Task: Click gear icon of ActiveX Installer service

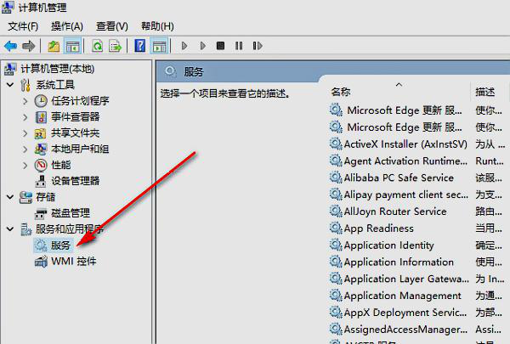Action: [336, 144]
